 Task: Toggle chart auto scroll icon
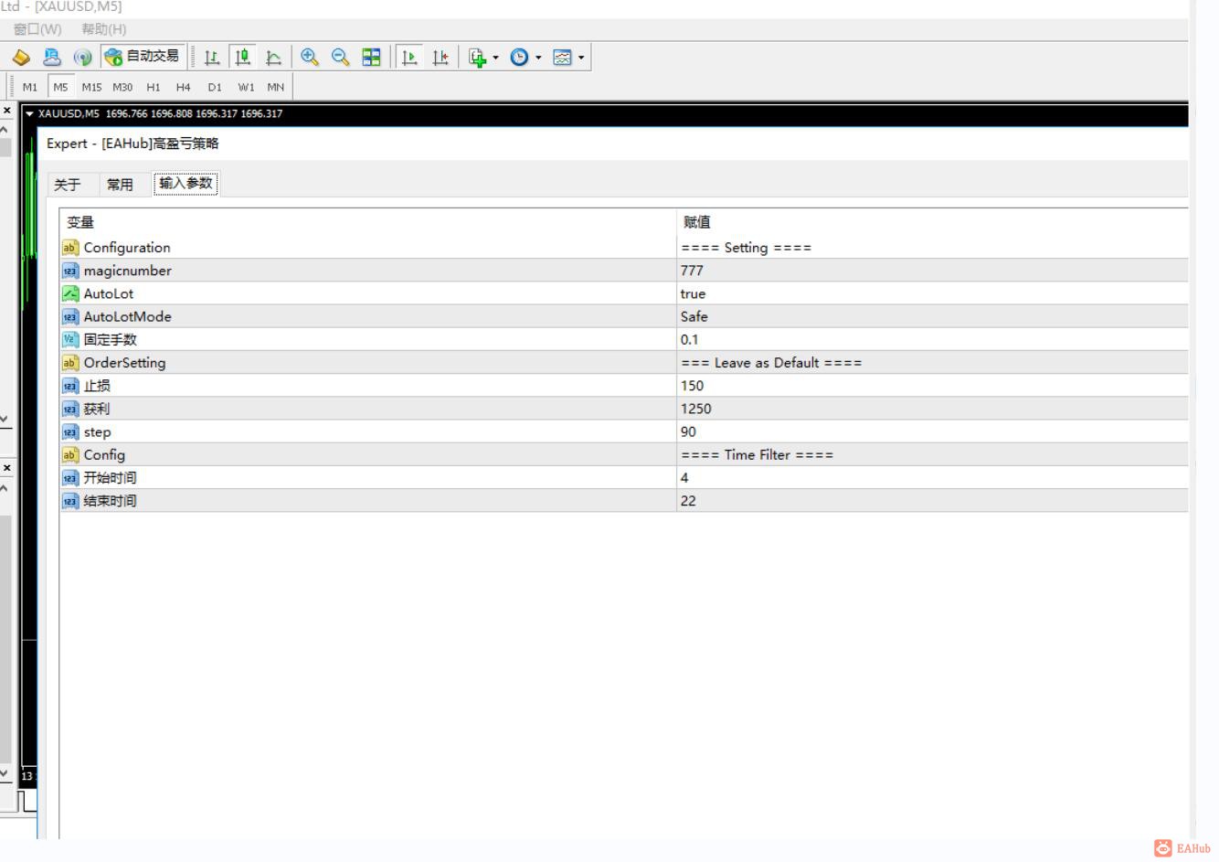[409, 58]
